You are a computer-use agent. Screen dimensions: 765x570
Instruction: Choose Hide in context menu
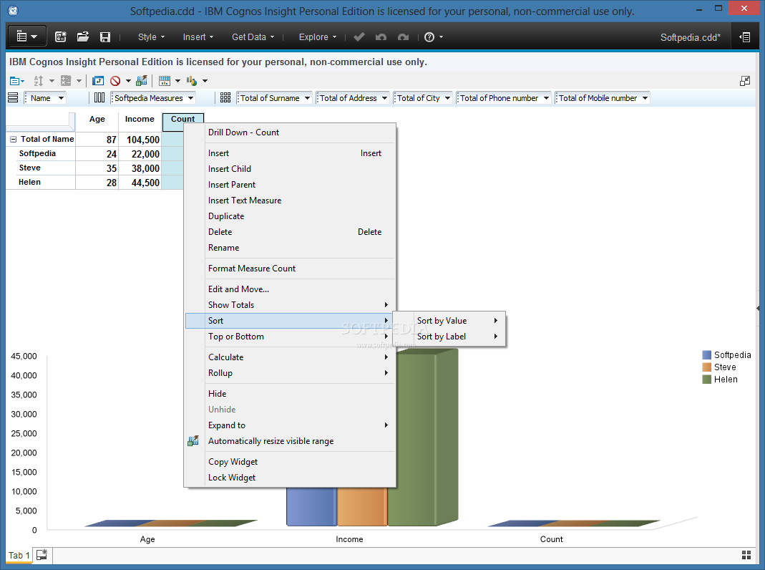[x=291, y=394]
